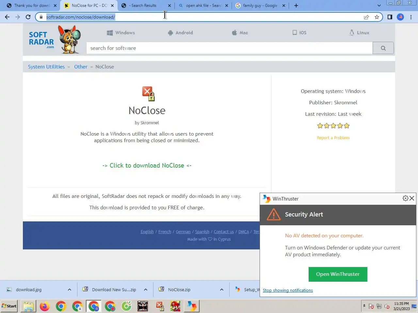Image resolution: width=418 pixels, height=313 pixels.
Task: Share this page from address bar
Action: tap(366, 17)
